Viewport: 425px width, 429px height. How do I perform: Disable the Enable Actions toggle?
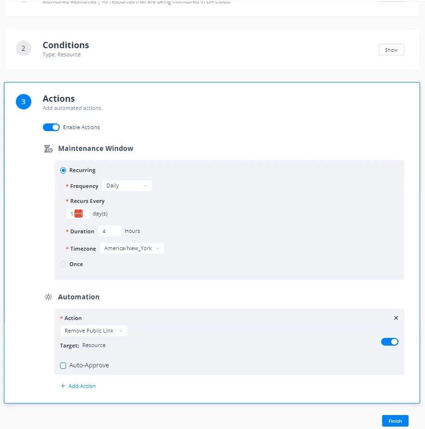coord(51,127)
